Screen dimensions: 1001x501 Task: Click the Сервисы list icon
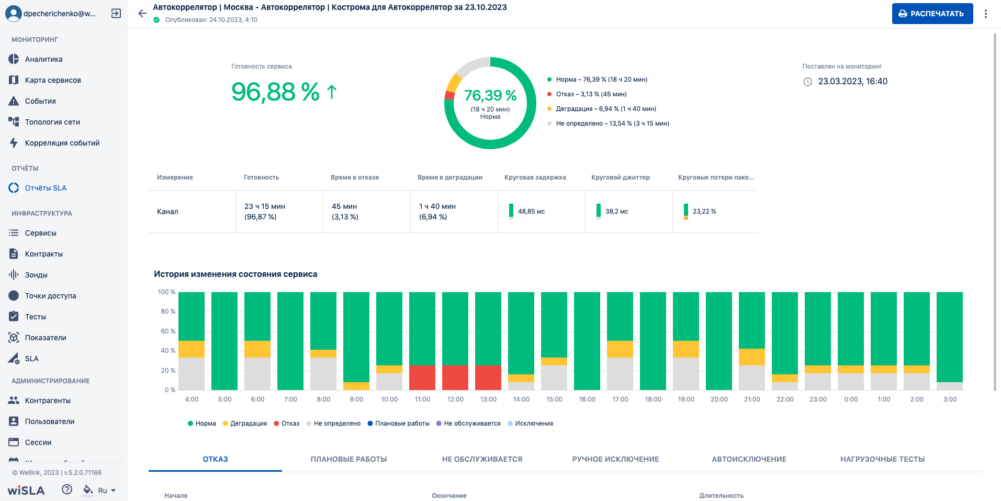coord(14,233)
